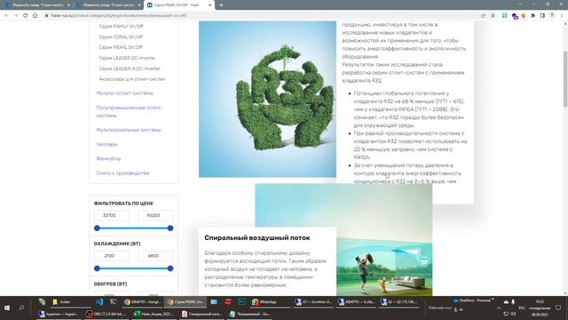The width and height of the screenshot is (568, 320).
Task: Reload the page in Chrome
Action: point(25,16)
